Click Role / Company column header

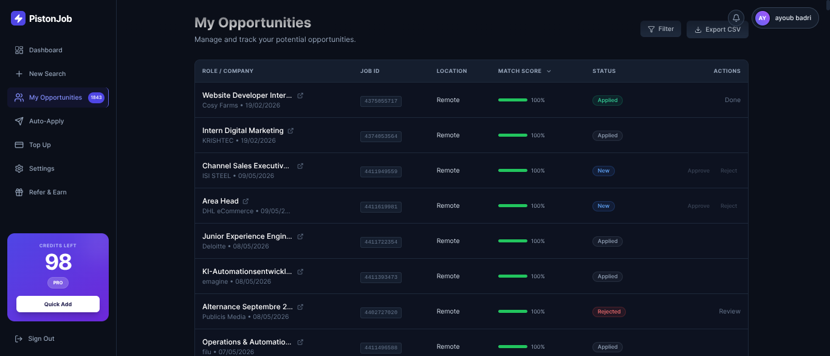click(228, 71)
